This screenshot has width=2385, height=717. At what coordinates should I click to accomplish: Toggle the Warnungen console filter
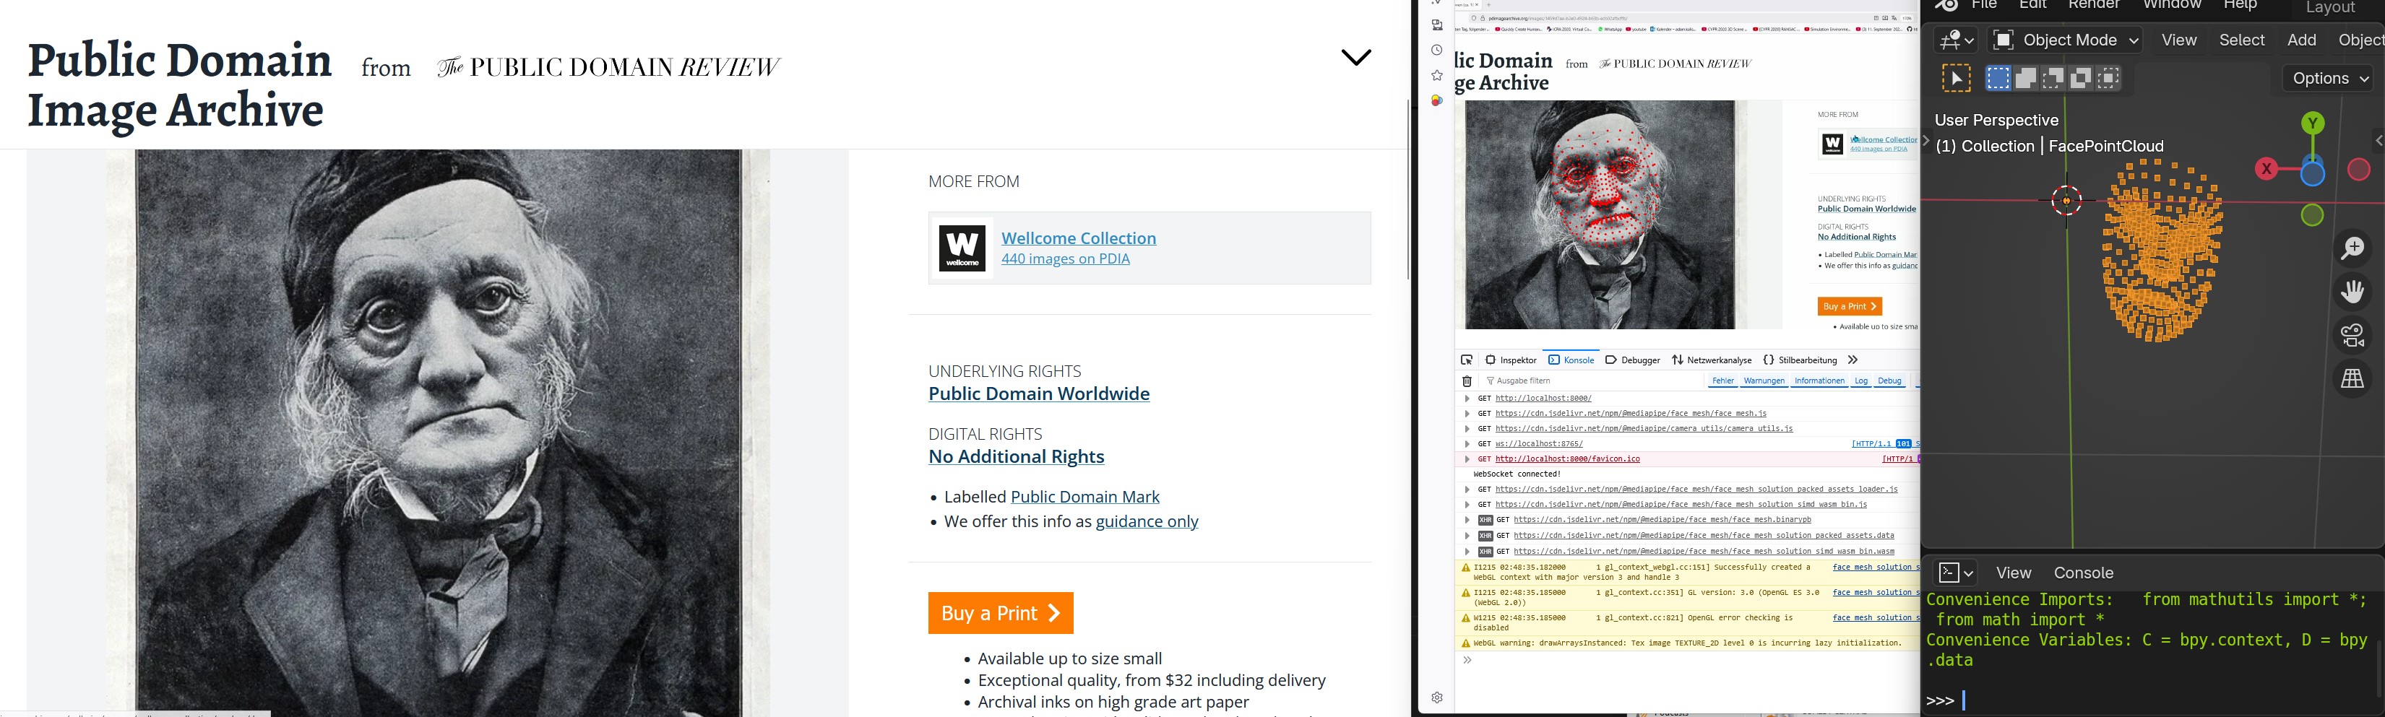coord(1764,381)
